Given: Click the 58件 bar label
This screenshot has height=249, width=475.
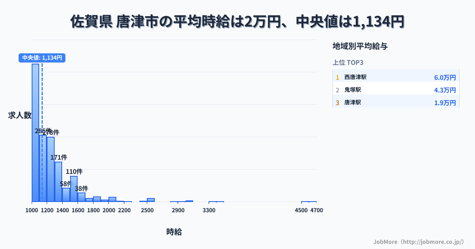Looking at the screenshot, I should click(x=66, y=184).
